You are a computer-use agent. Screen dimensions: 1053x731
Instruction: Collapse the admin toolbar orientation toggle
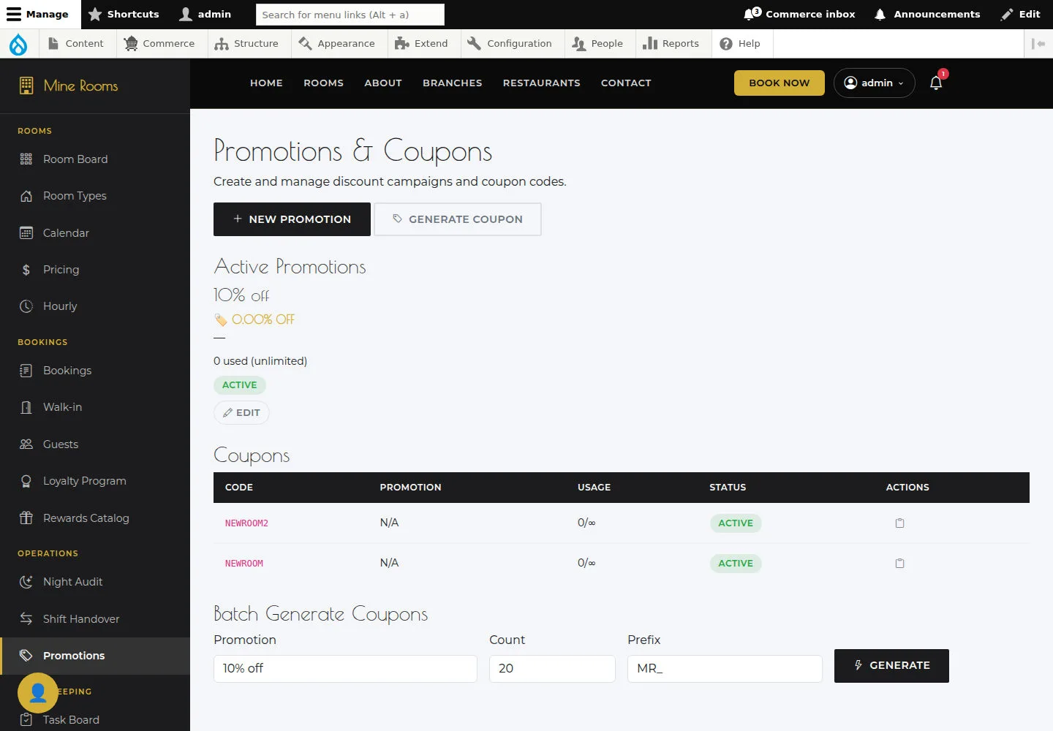click(1038, 44)
